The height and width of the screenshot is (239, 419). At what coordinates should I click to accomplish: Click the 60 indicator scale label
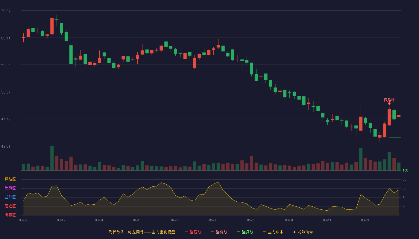pyautogui.click(x=404, y=189)
